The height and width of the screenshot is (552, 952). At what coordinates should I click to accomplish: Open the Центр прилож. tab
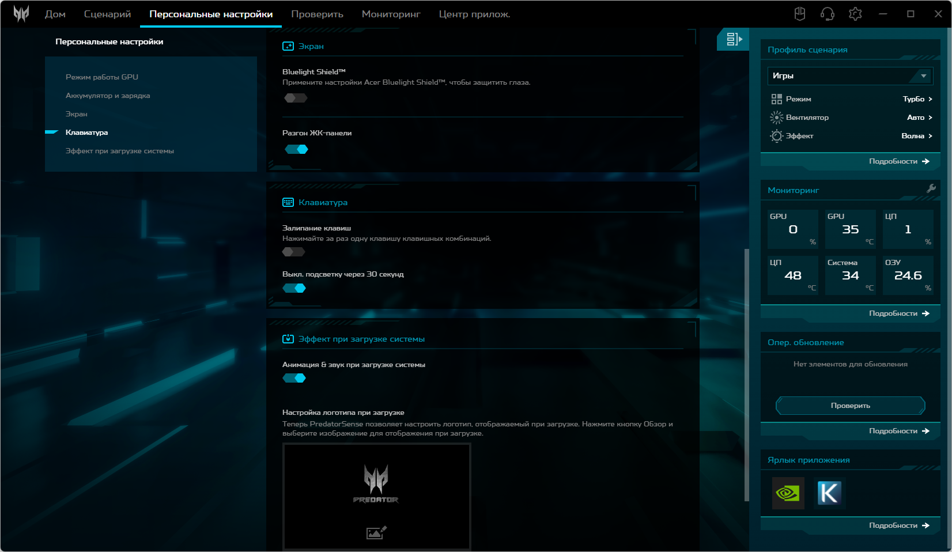(474, 14)
